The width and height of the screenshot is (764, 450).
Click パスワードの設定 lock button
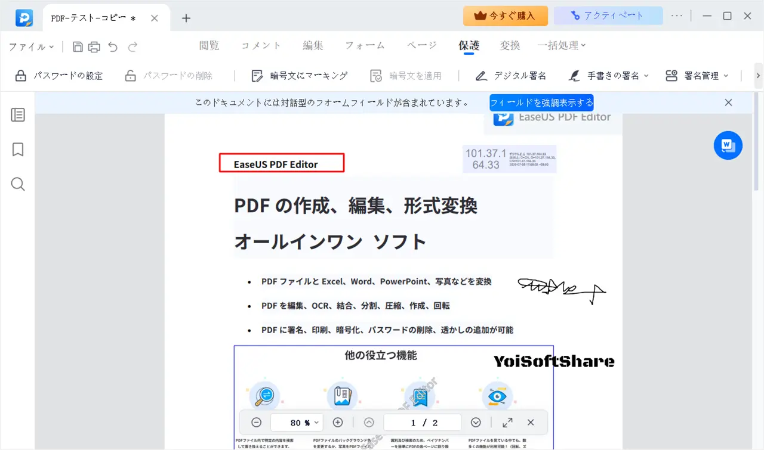coord(59,76)
